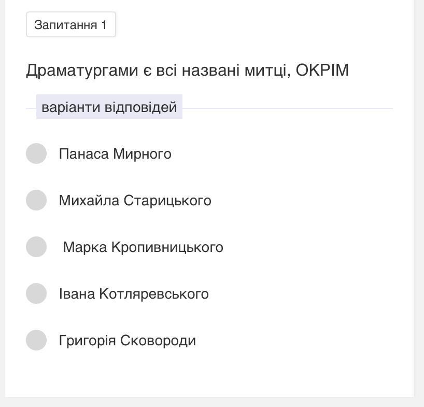Click the 'варіанти відповідей' section label
The height and width of the screenshot is (407, 424).
click(x=109, y=107)
